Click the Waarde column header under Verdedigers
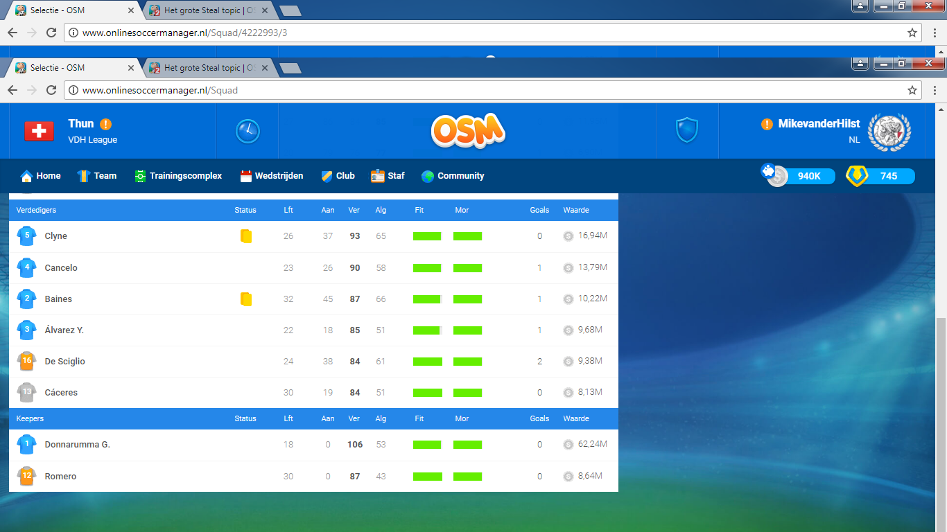947x532 pixels. (x=576, y=210)
